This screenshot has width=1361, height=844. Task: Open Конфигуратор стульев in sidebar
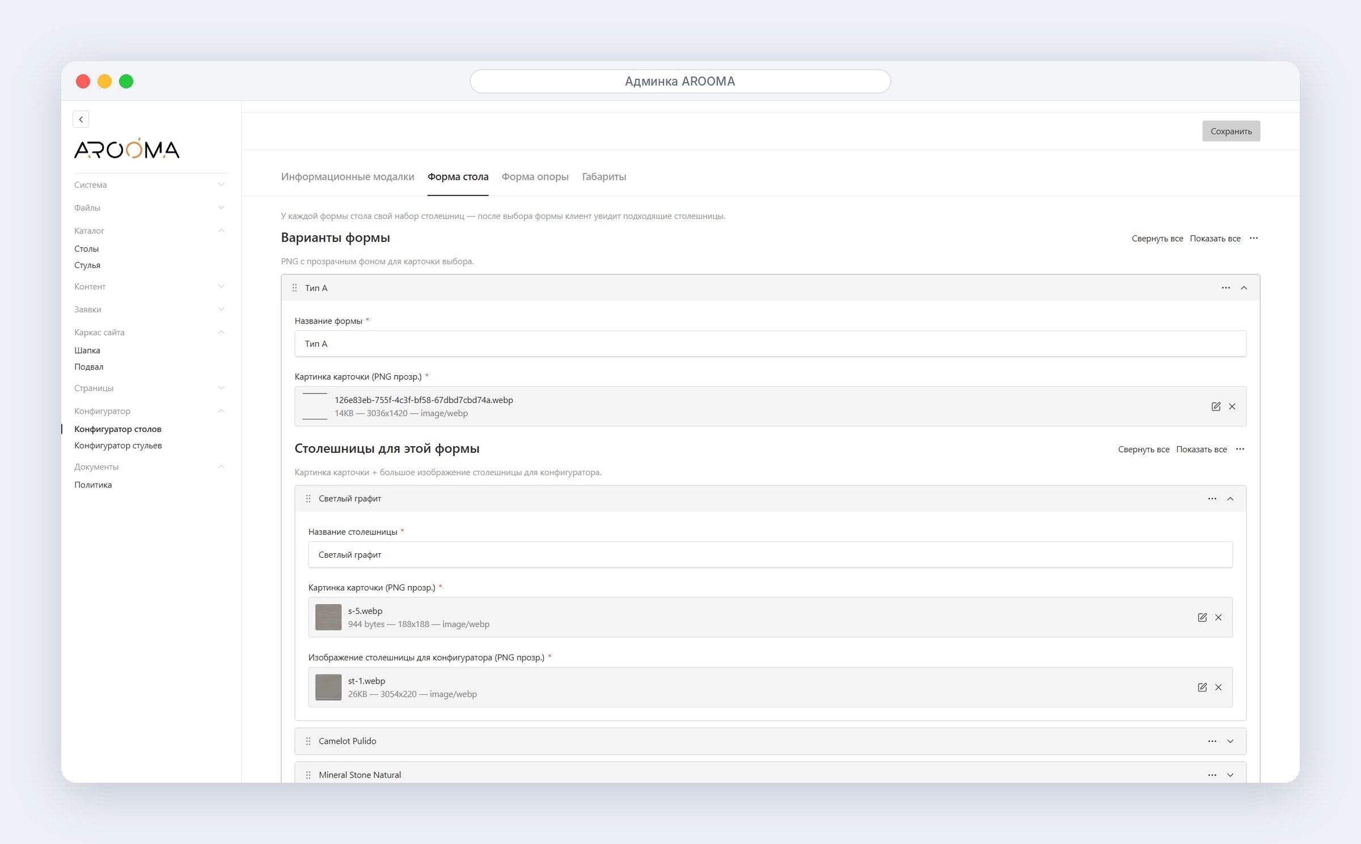point(118,446)
